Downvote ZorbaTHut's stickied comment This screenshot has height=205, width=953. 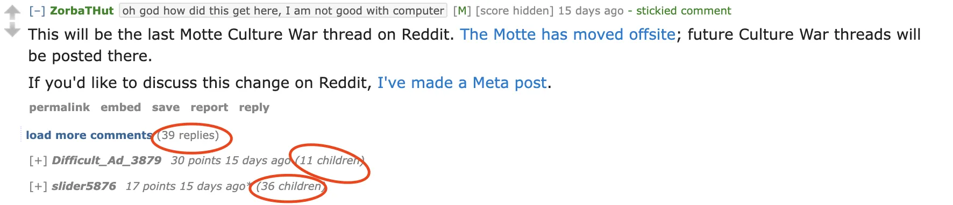click(x=12, y=30)
